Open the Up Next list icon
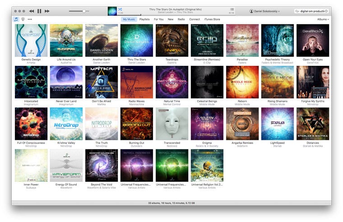 point(232,9)
